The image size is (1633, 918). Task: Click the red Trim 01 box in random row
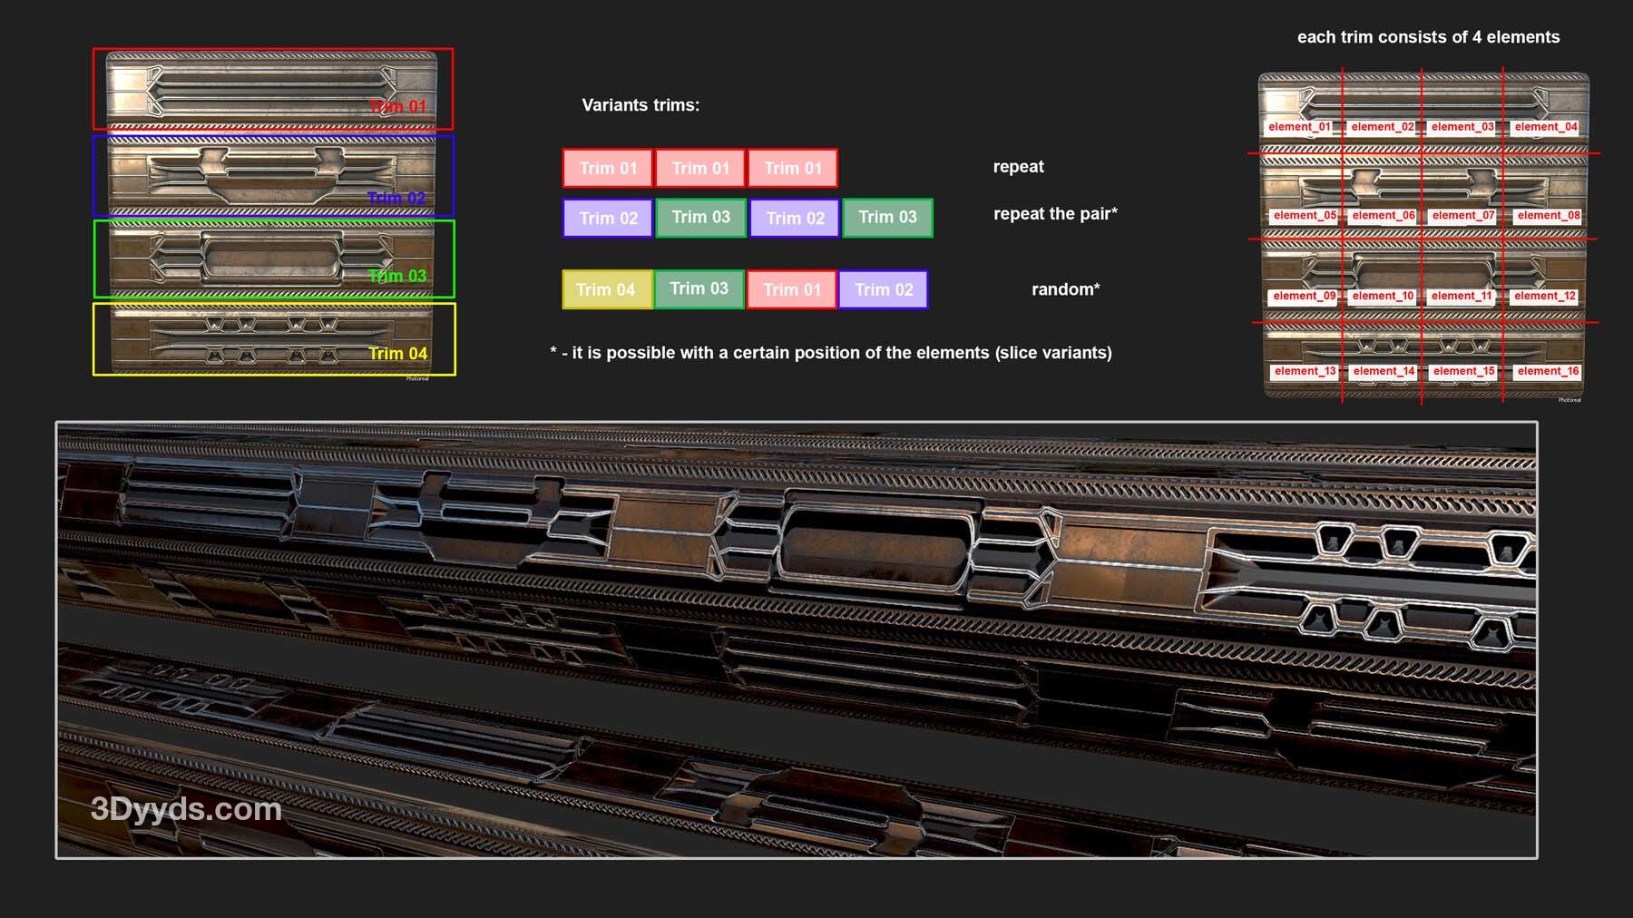pyautogui.click(x=791, y=289)
